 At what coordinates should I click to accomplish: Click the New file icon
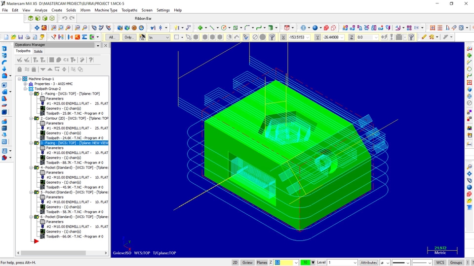click(x=6, y=37)
